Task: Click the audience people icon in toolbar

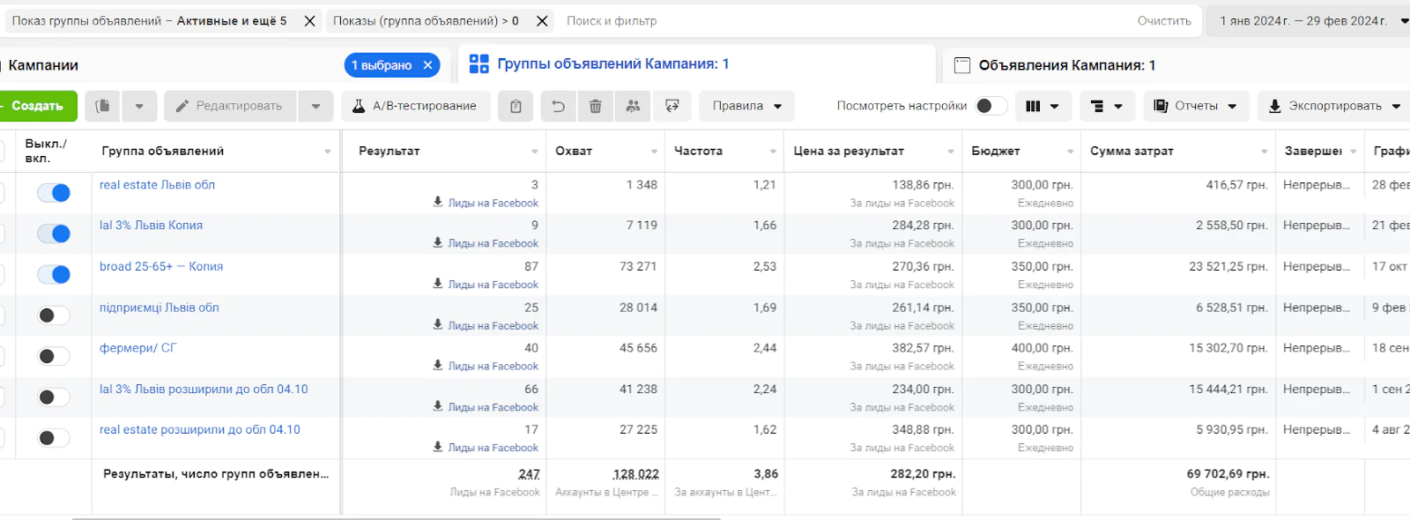Action: click(x=633, y=106)
